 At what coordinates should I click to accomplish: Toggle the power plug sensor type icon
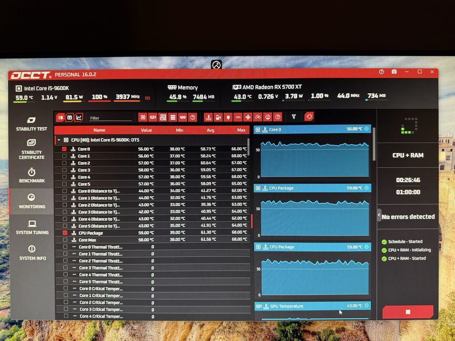click(x=228, y=117)
